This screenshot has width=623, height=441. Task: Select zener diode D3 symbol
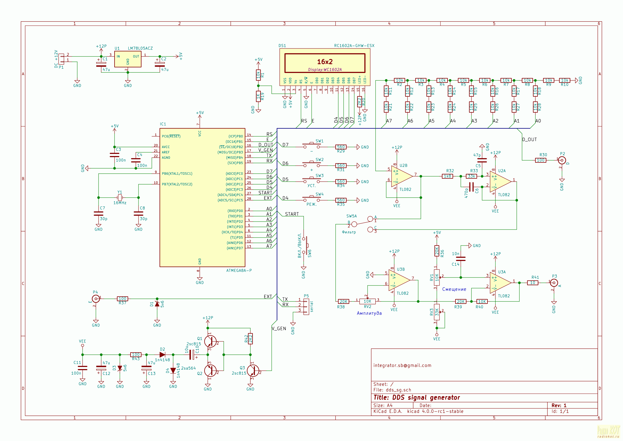tap(120, 368)
